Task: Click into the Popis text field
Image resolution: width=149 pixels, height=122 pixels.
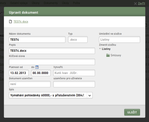Action: pos(52,51)
